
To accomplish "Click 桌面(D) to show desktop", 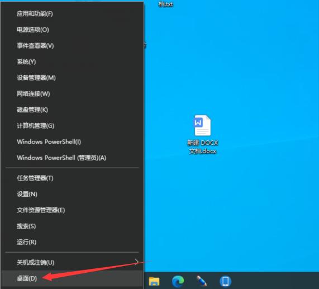I will [72, 278].
